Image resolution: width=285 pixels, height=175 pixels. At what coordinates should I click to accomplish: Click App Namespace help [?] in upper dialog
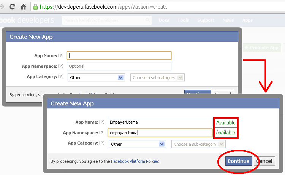coord(61,66)
